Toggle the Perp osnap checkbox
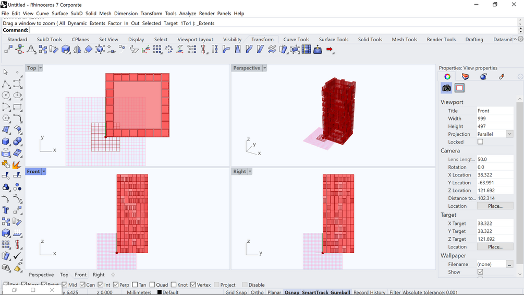This screenshot has height=295, width=524. pos(116,285)
